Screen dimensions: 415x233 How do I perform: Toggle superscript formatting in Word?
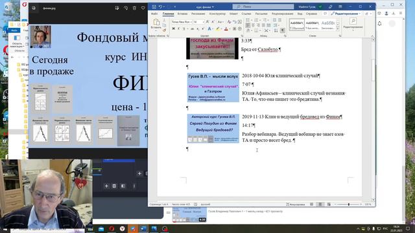[203, 28]
